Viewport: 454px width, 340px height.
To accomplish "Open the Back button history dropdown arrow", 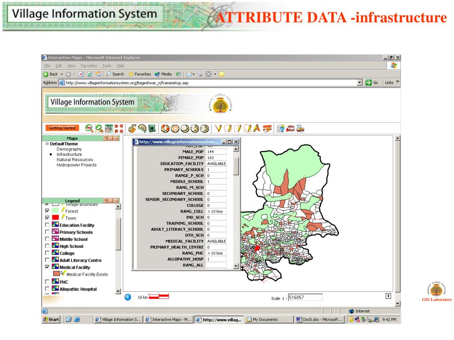I will point(62,74).
